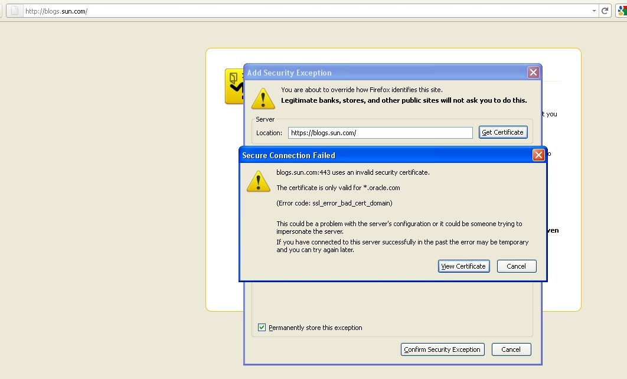Click the page identity icon in address bar
Image resolution: width=627 pixels, height=379 pixels.
pos(14,11)
